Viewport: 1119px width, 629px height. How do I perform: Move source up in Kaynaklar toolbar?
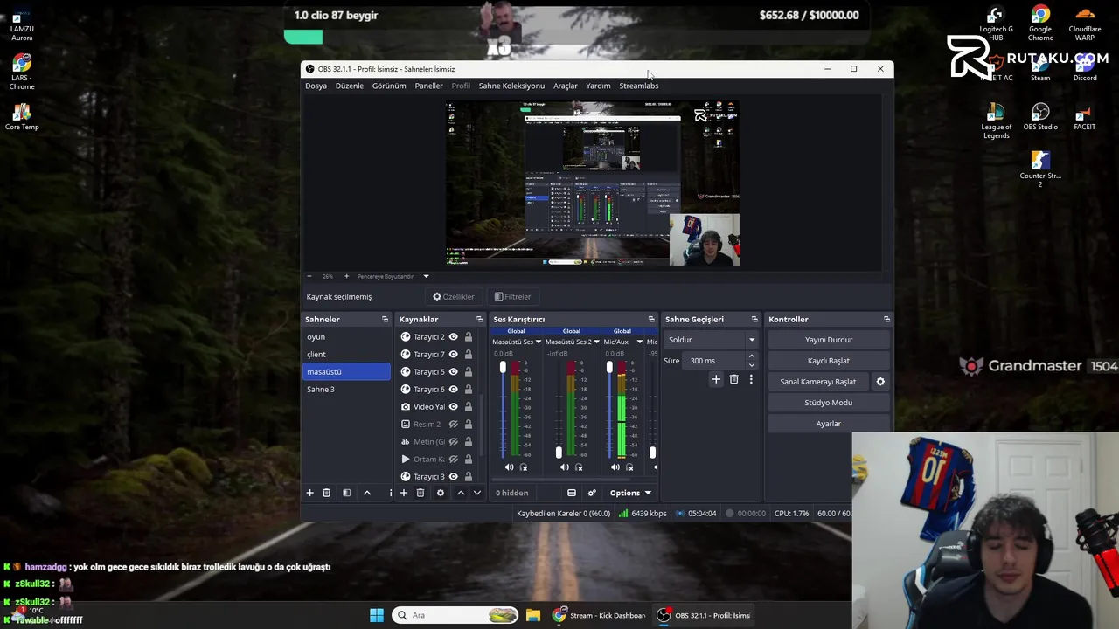[461, 493]
